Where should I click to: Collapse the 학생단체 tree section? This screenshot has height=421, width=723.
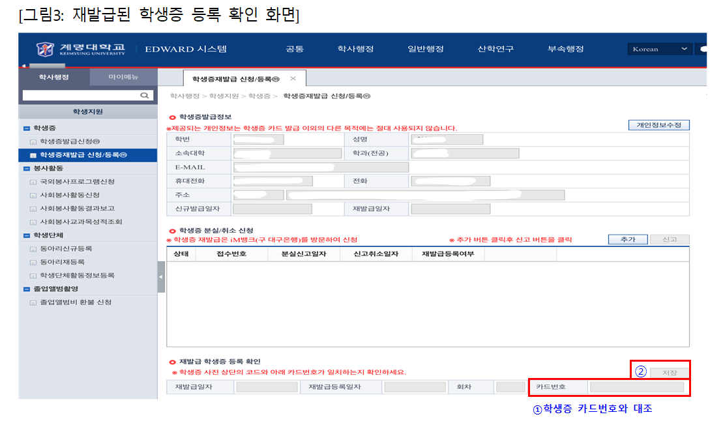(x=26, y=235)
